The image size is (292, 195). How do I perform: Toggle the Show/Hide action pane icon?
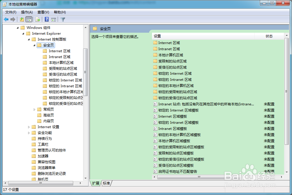[x=54, y=19]
